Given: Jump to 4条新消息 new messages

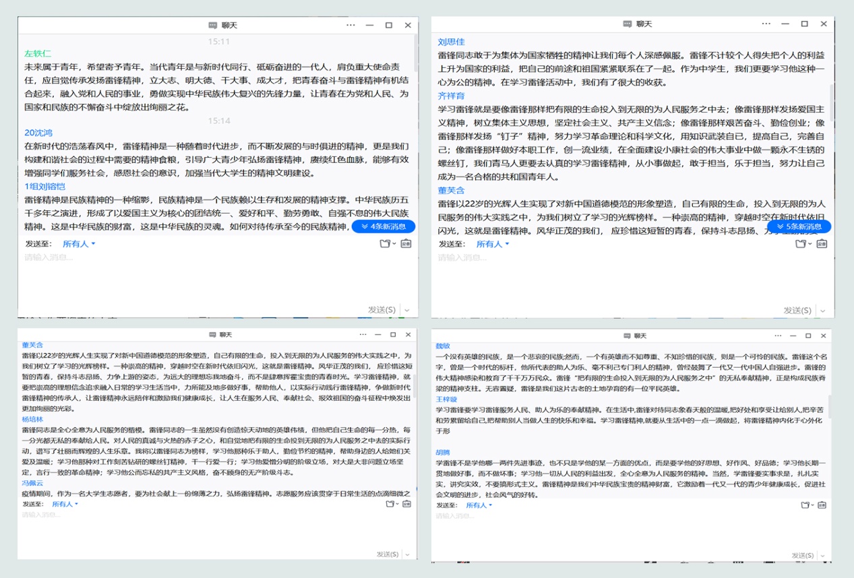Looking at the screenshot, I should click(384, 227).
